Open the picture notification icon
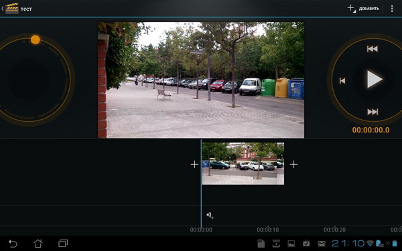The image size is (402, 251). (x=291, y=244)
